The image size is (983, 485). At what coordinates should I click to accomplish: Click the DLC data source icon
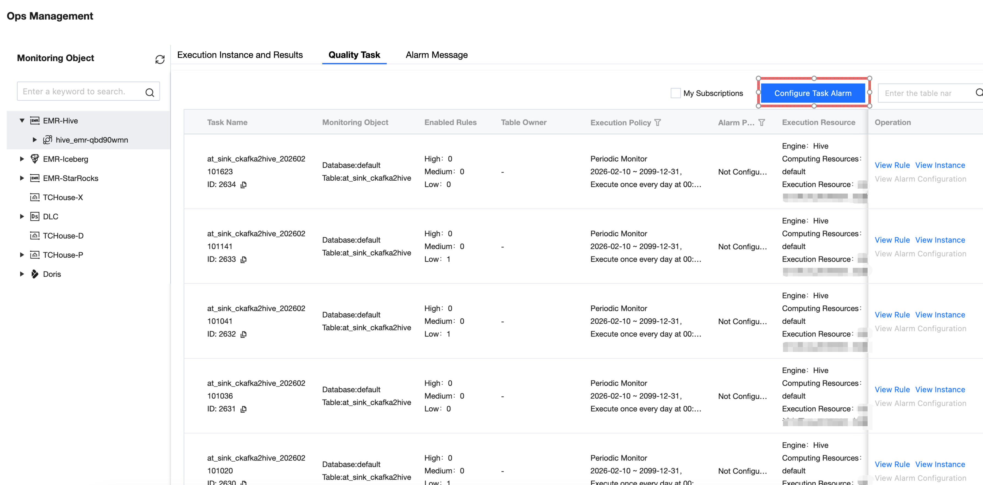35,217
